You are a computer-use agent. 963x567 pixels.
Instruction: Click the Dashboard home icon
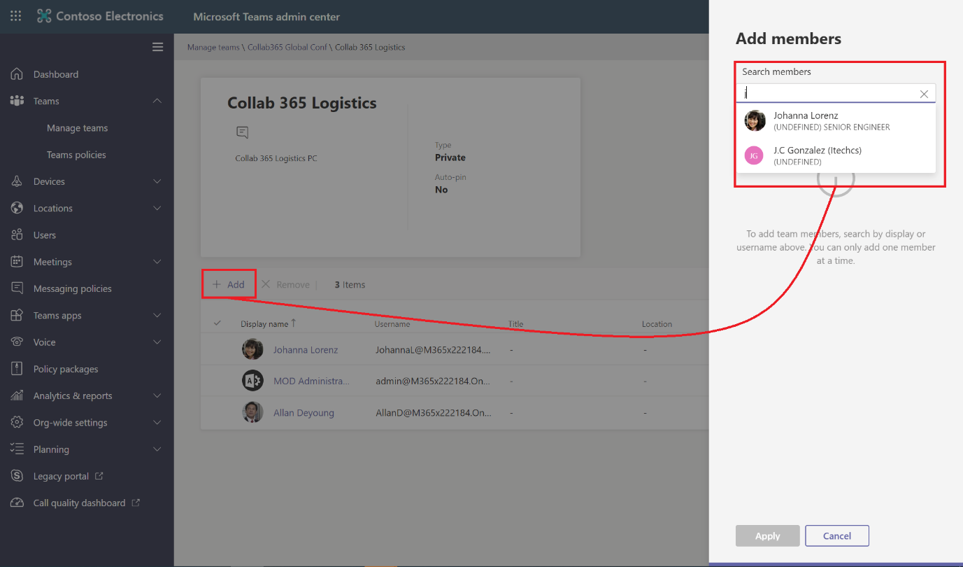(17, 74)
